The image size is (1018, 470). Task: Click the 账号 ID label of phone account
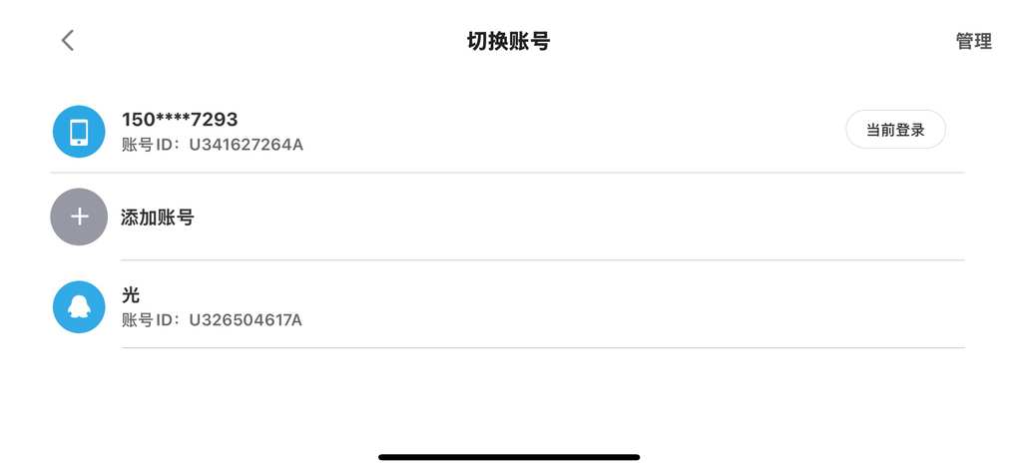pos(146,144)
